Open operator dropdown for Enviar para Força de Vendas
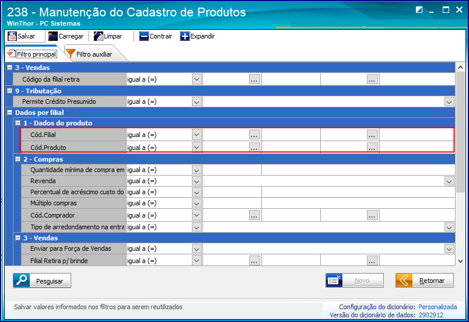The width and height of the screenshot is (469, 322). 197,249
